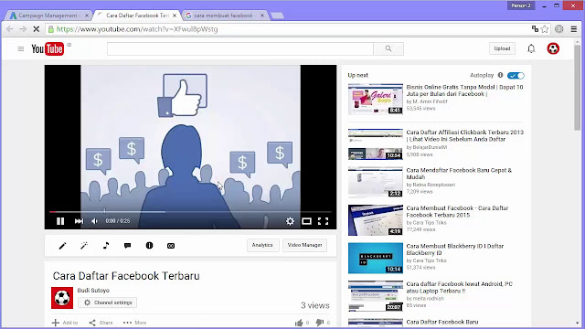The width and height of the screenshot is (585, 329).
Task: Open Budi Sutoyo channel link
Action: pos(93,291)
